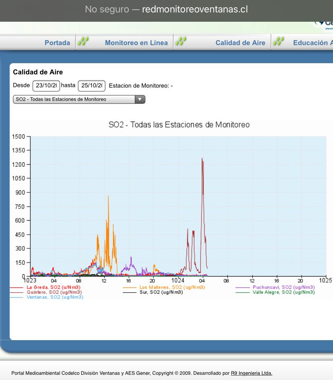Click the Ventanas, SO2 legend label
The height and width of the screenshot is (380, 333).
coord(55,297)
